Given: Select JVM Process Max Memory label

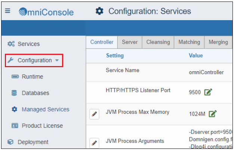Looking at the screenshot, I should pos(138,112).
